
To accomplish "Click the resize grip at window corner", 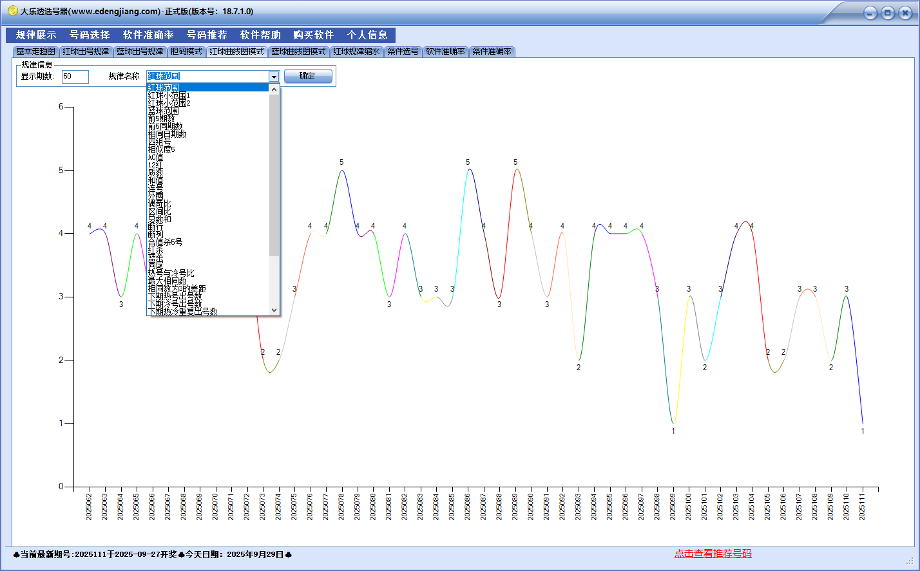I will pyautogui.click(x=910, y=560).
